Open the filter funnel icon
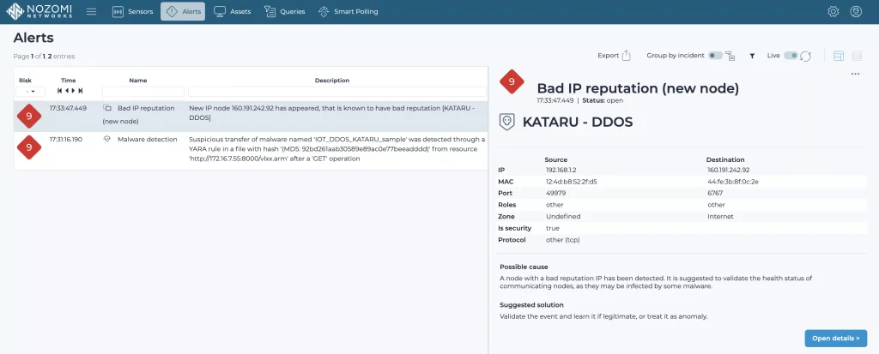Viewport: 879px width, 354px height. [x=752, y=56]
